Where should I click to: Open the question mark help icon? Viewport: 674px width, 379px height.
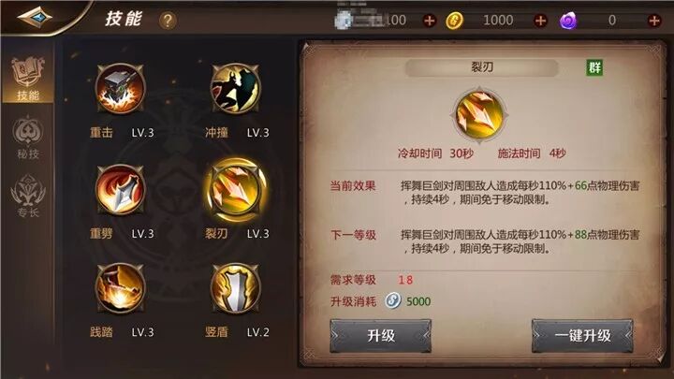point(168,21)
